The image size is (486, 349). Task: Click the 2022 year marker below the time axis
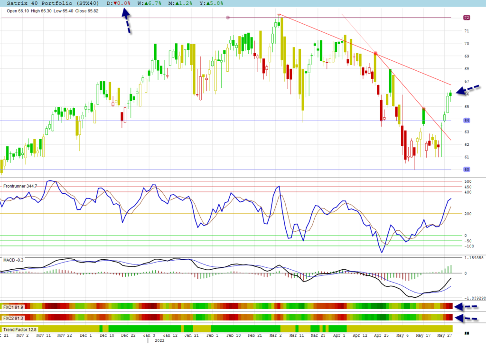tap(159, 340)
